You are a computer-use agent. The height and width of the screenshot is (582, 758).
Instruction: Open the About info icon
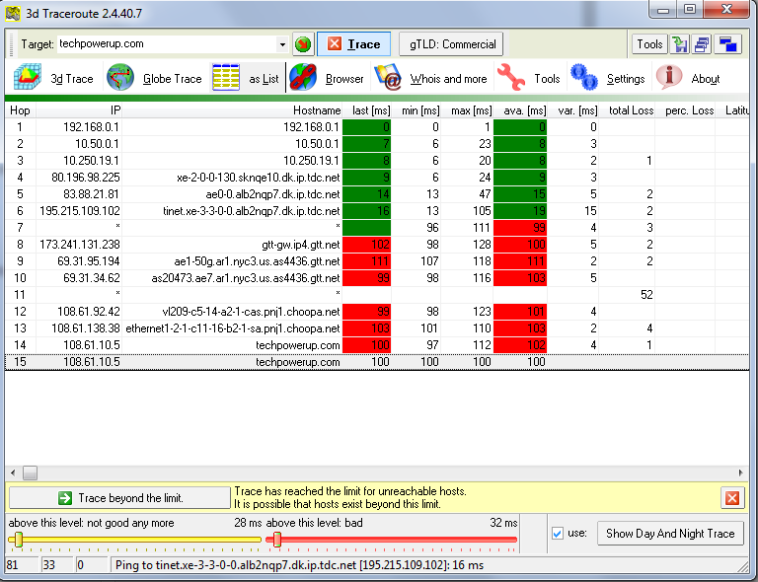[x=669, y=77]
